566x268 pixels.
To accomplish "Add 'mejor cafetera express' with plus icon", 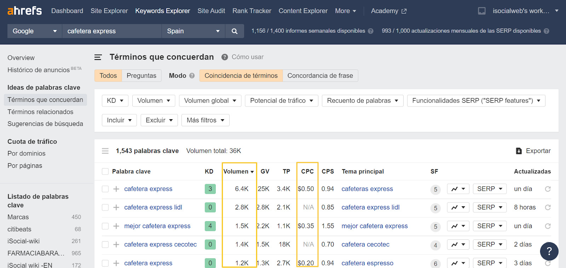I will [116, 226].
